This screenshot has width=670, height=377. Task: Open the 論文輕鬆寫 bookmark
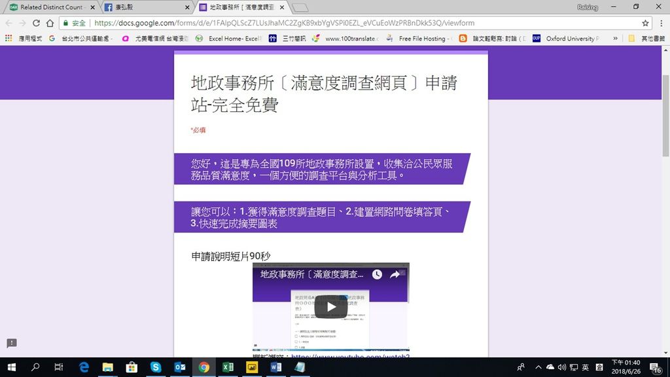[x=493, y=39]
